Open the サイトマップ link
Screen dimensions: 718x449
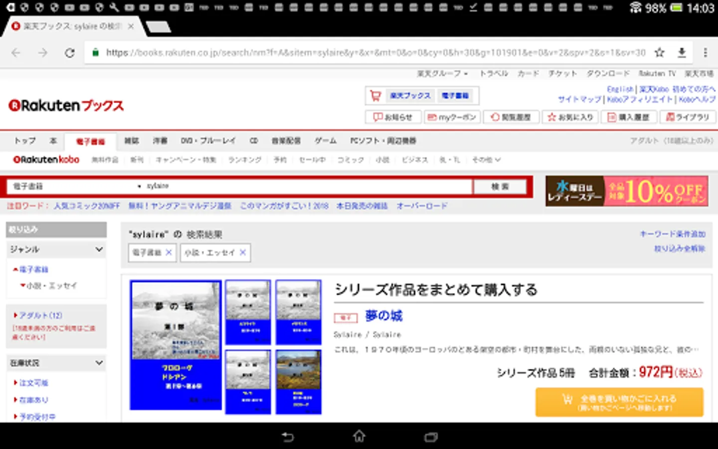[579, 99]
